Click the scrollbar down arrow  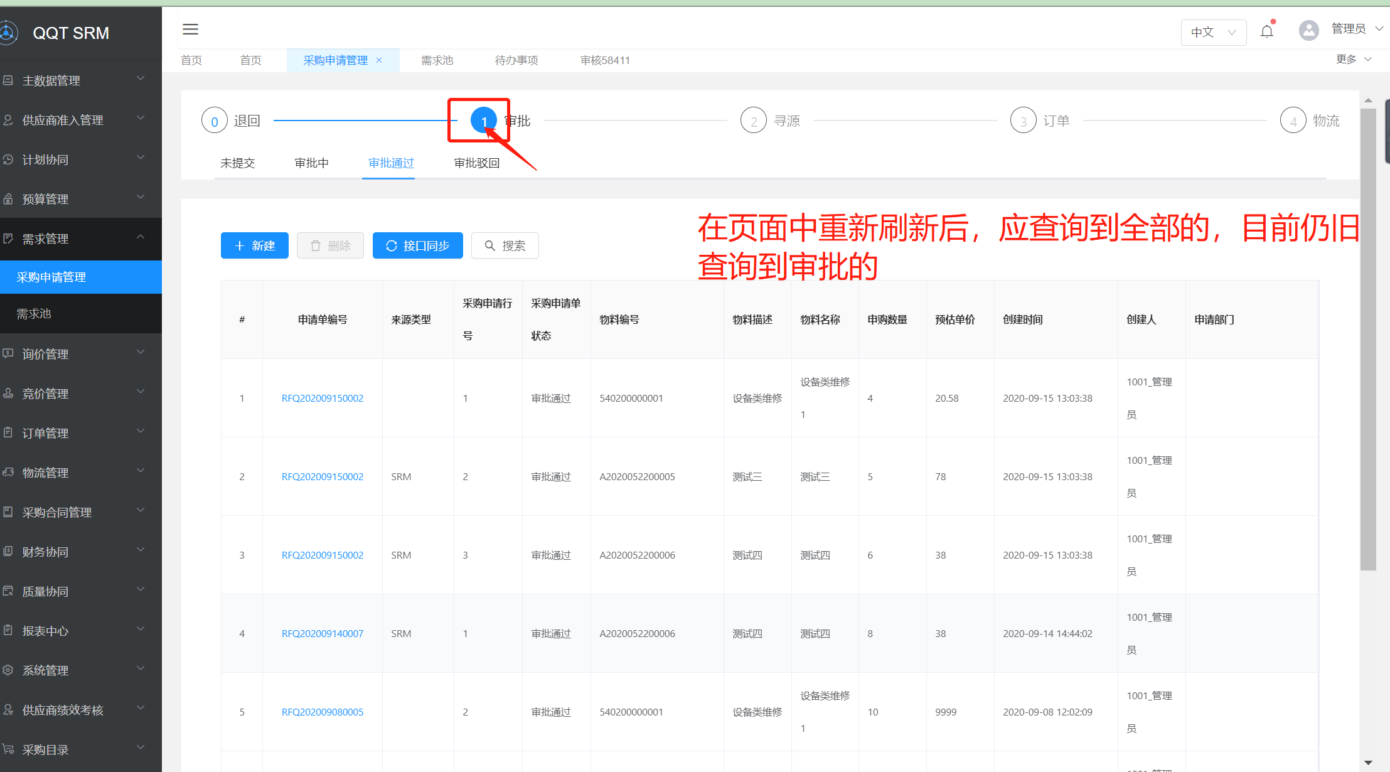click(x=1368, y=763)
